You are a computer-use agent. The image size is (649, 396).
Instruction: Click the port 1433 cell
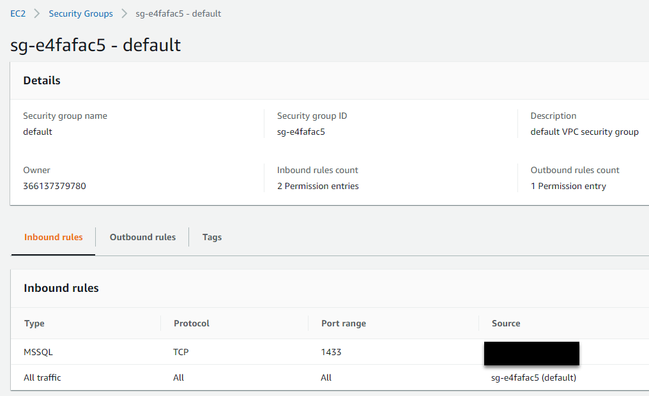331,352
